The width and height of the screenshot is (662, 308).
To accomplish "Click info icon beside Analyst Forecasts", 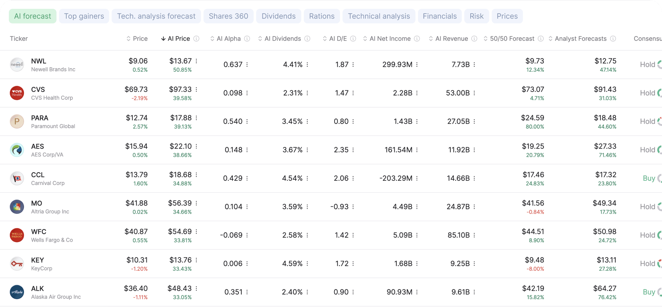I will [613, 38].
